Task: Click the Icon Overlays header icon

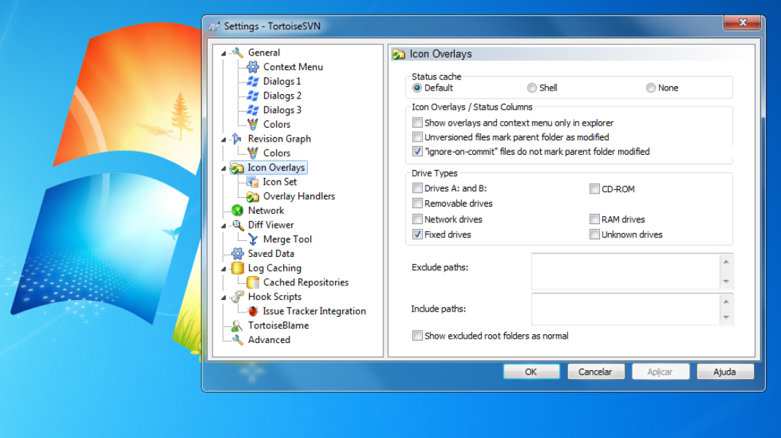Action: click(x=399, y=54)
